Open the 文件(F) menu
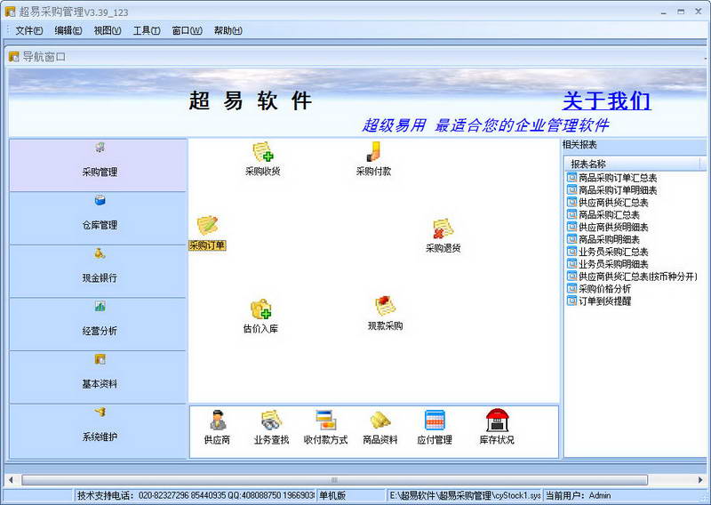 pos(29,30)
